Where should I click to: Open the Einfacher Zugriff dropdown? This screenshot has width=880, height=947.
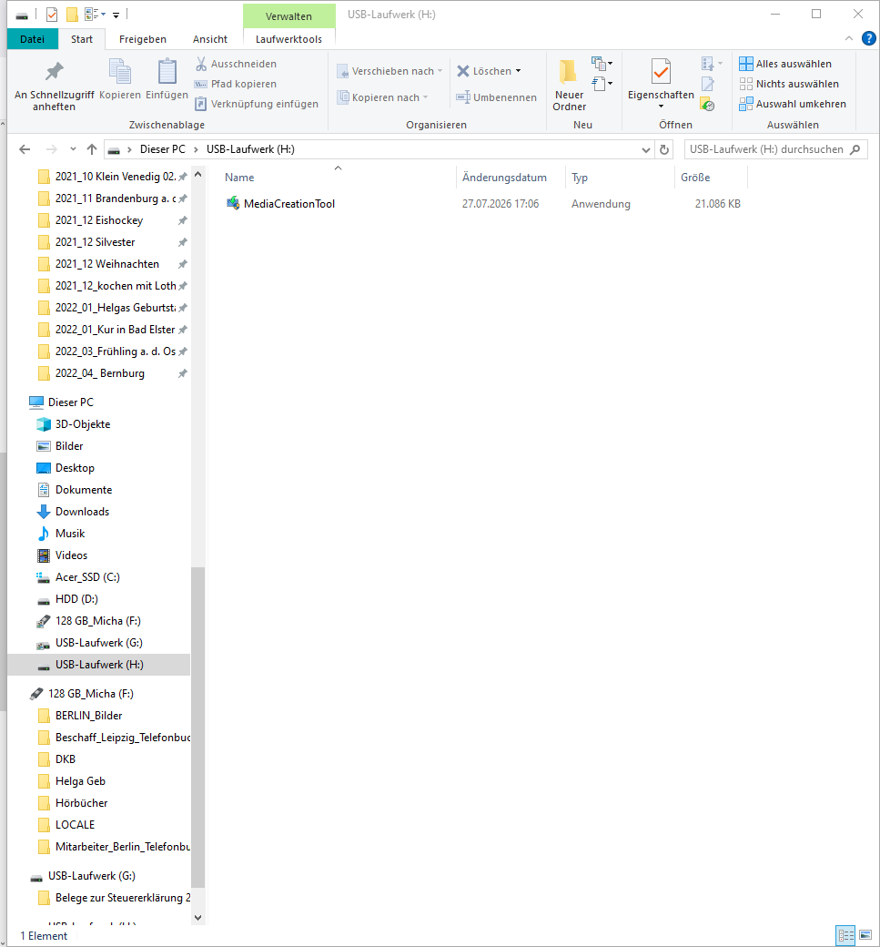coord(602,84)
